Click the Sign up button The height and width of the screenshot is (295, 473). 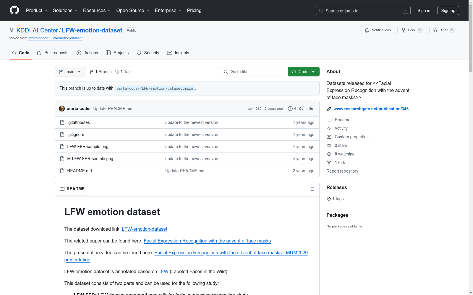448,11
